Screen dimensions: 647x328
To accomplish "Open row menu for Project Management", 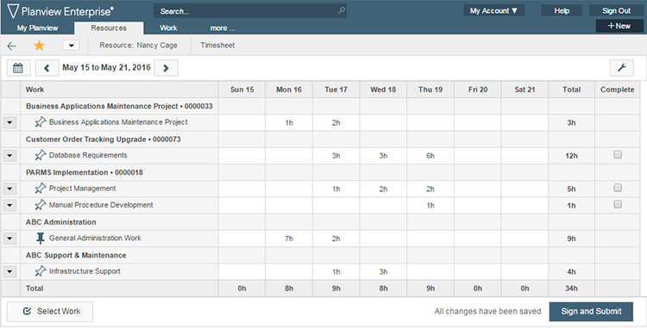I will pos(9,189).
